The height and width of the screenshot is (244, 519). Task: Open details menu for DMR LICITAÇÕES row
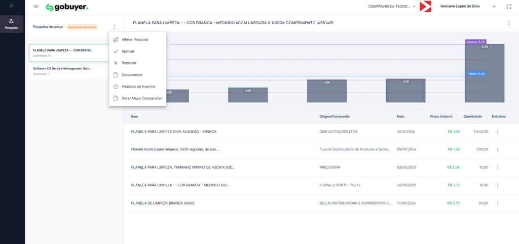(x=498, y=132)
